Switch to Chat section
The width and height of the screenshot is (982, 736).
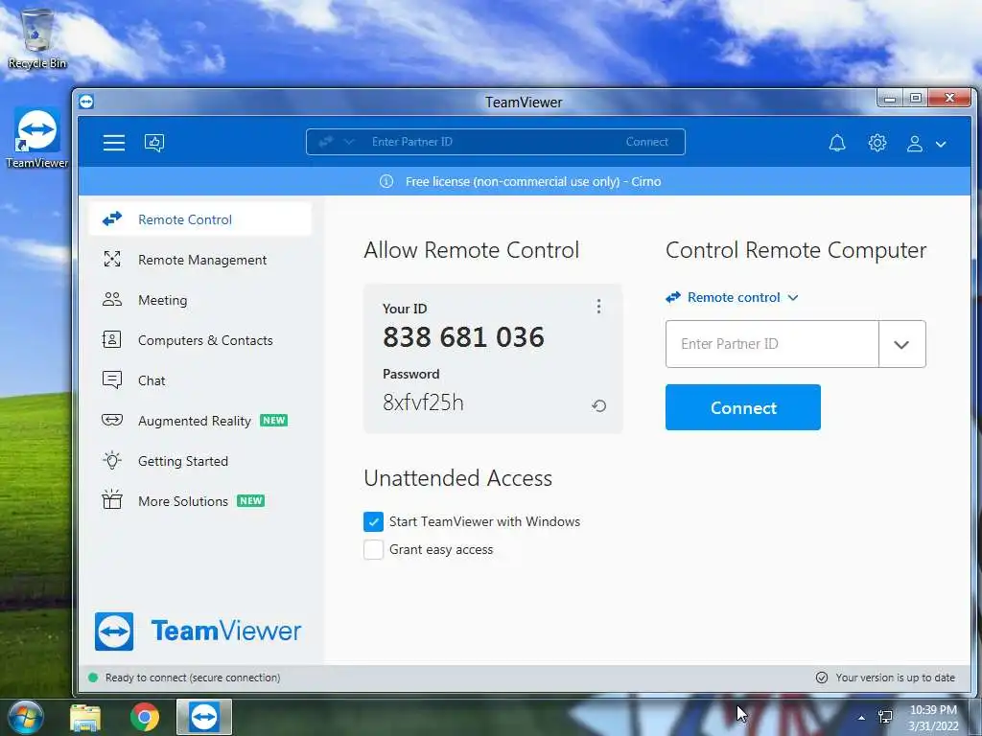point(152,380)
